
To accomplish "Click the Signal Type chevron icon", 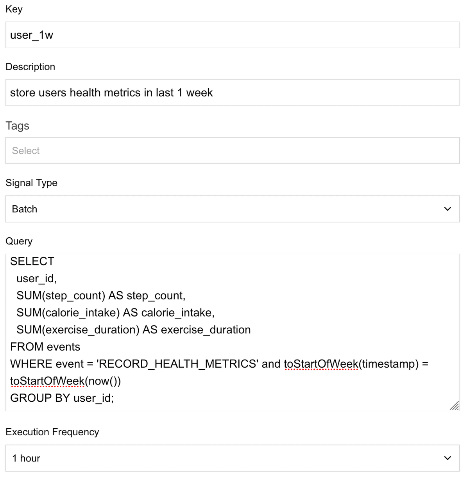I will coord(448,209).
